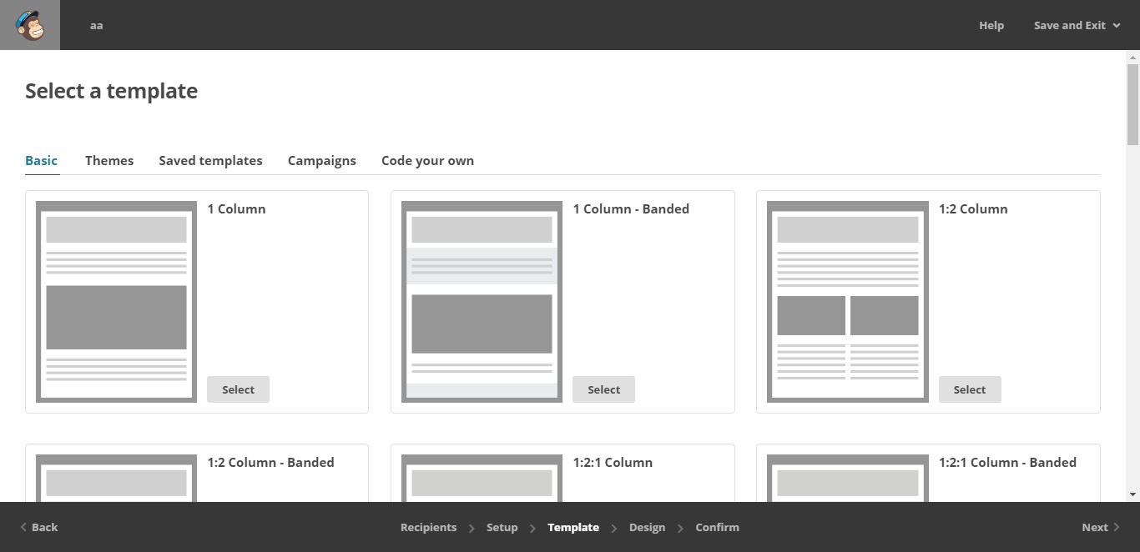This screenshot has width=1140, height=552.
Task: Click the Mailchimp monkey logo
Action: [29, 25]
